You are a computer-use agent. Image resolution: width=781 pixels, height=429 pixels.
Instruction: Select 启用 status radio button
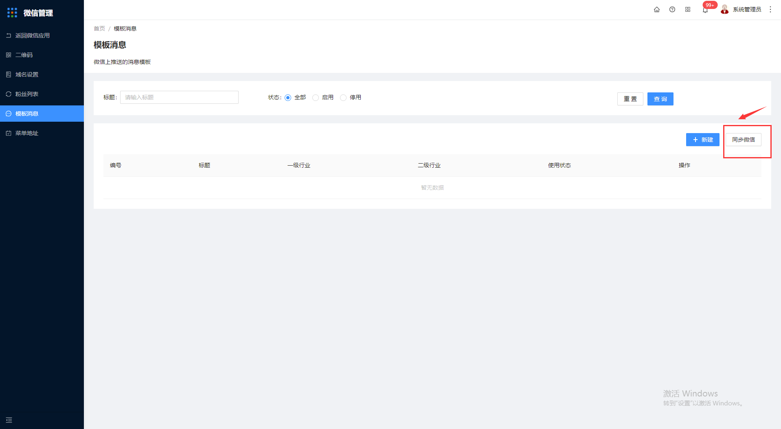(x=316, y=98)
